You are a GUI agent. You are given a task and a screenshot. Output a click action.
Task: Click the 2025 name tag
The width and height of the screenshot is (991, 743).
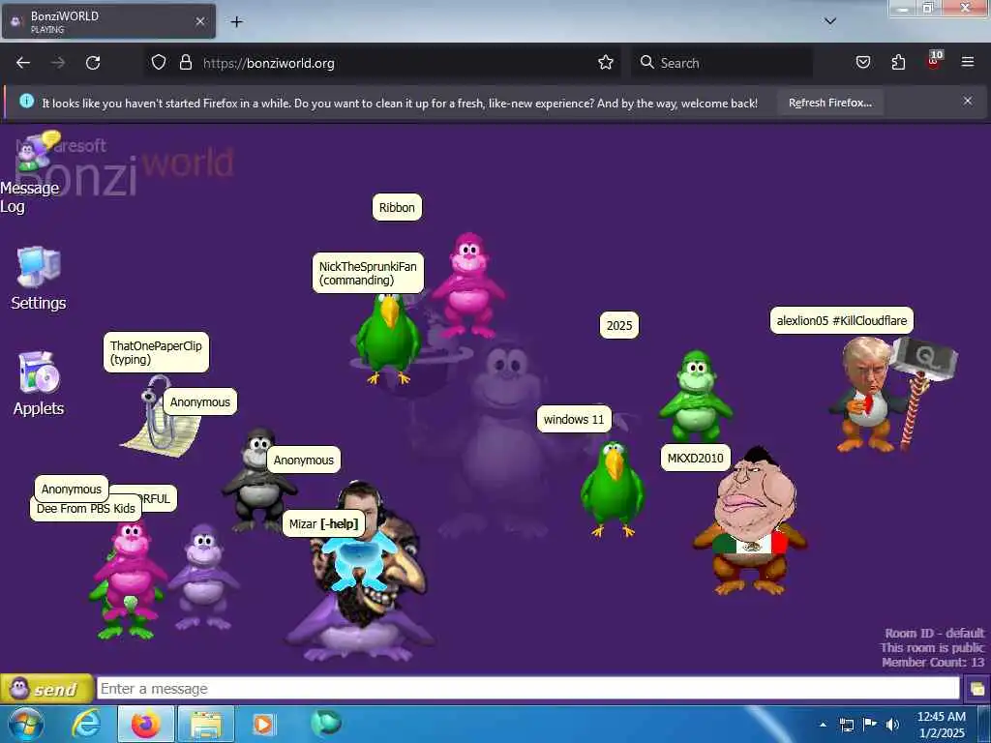(618, 325)
